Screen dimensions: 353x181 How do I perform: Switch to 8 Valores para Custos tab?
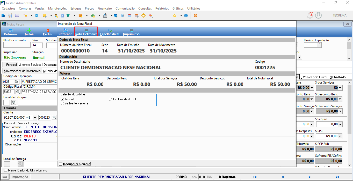point(314,77)
